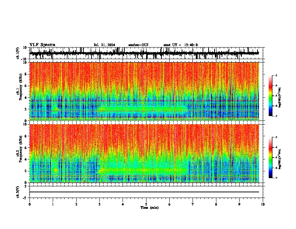Click the station=OUJ label
296x229 pixels.
pos(138,45)
